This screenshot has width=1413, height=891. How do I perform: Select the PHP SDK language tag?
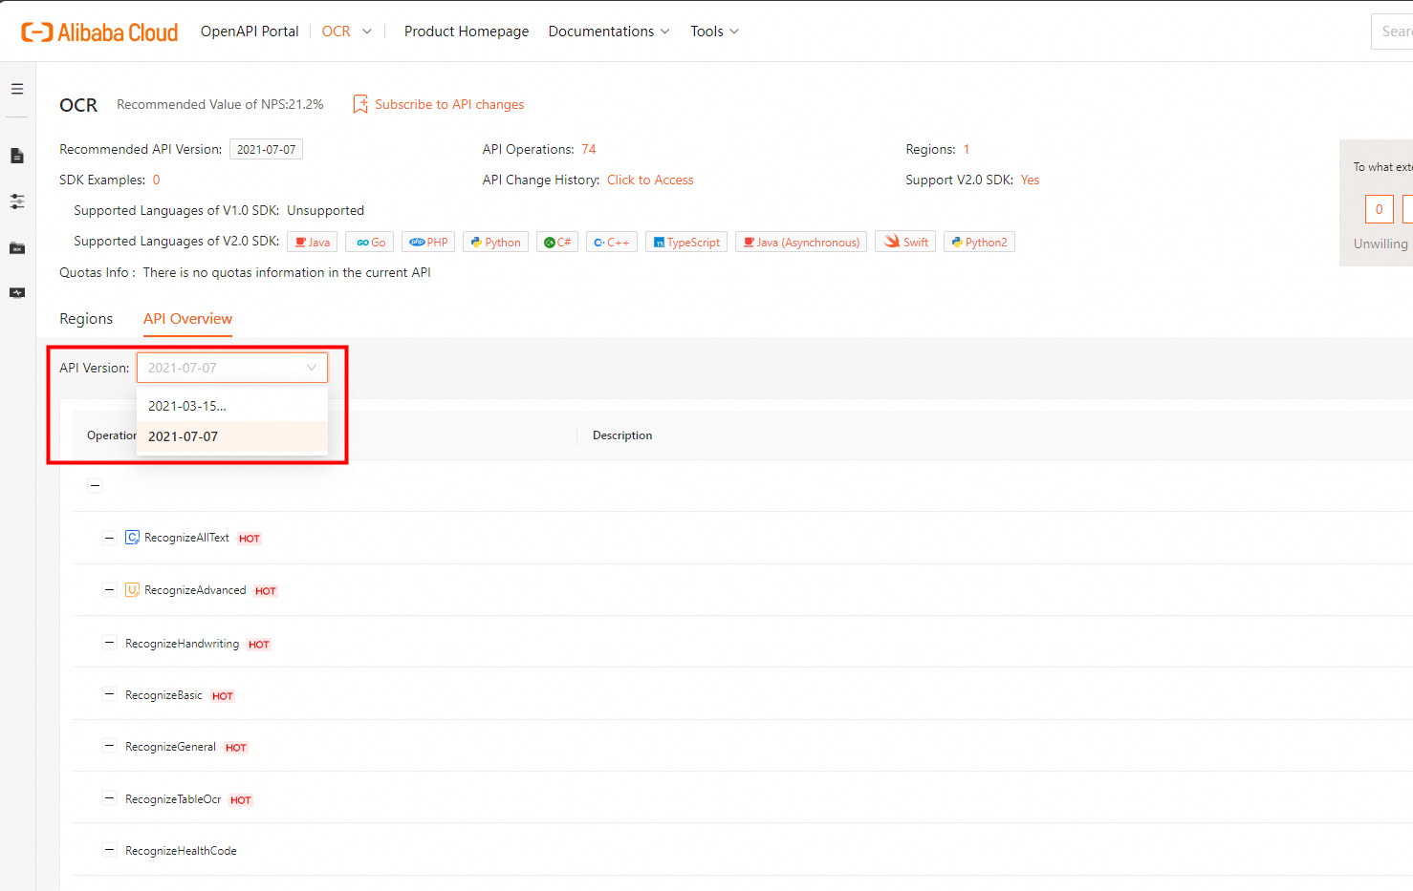coord(428,243)
